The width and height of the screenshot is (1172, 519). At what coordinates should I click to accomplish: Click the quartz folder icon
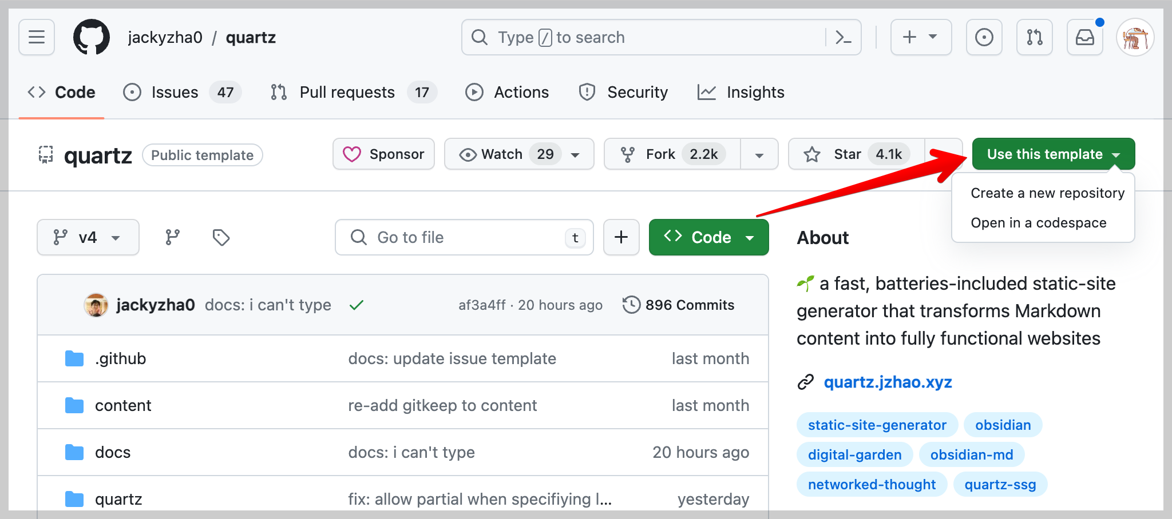click(x=74, y=499)
